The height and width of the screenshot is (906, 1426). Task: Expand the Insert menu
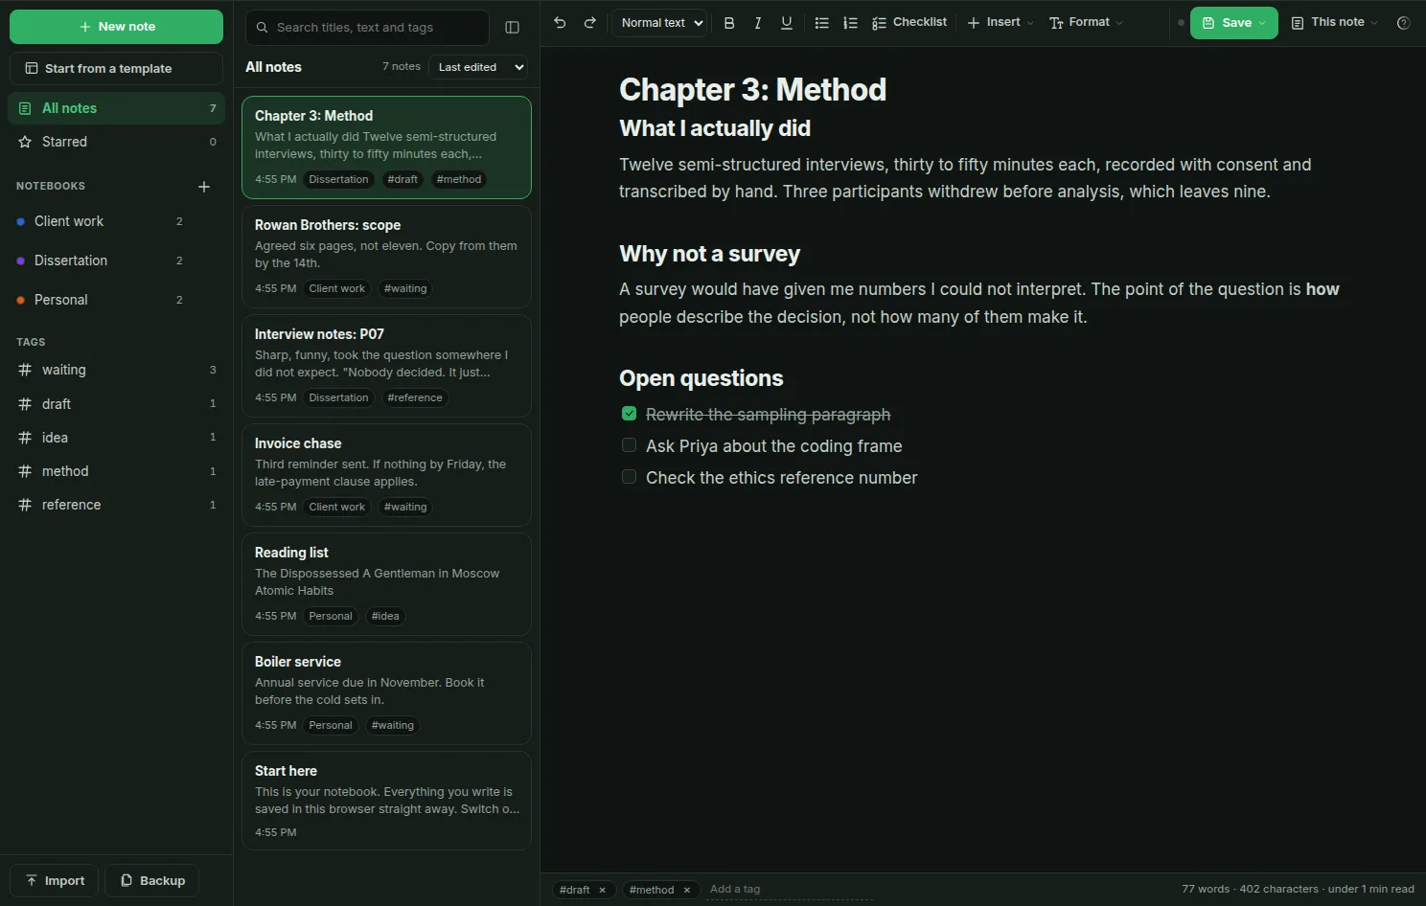click(1000, 23)
